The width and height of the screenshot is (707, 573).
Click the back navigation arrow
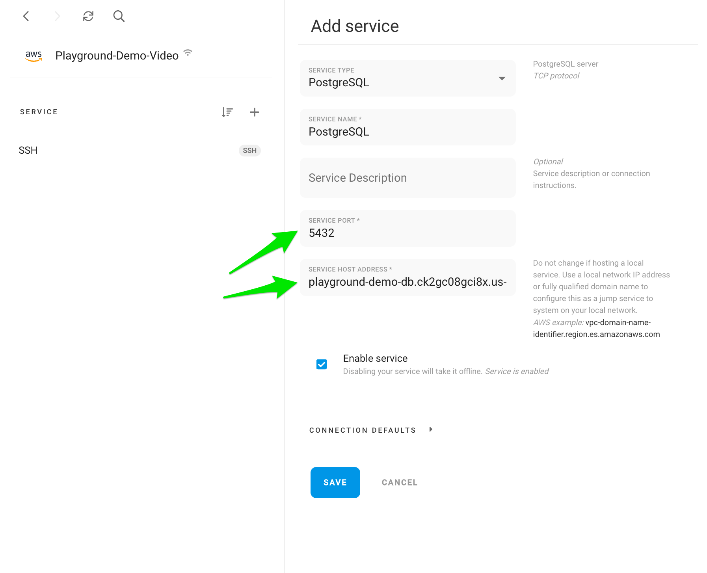[x=26, y=16]
